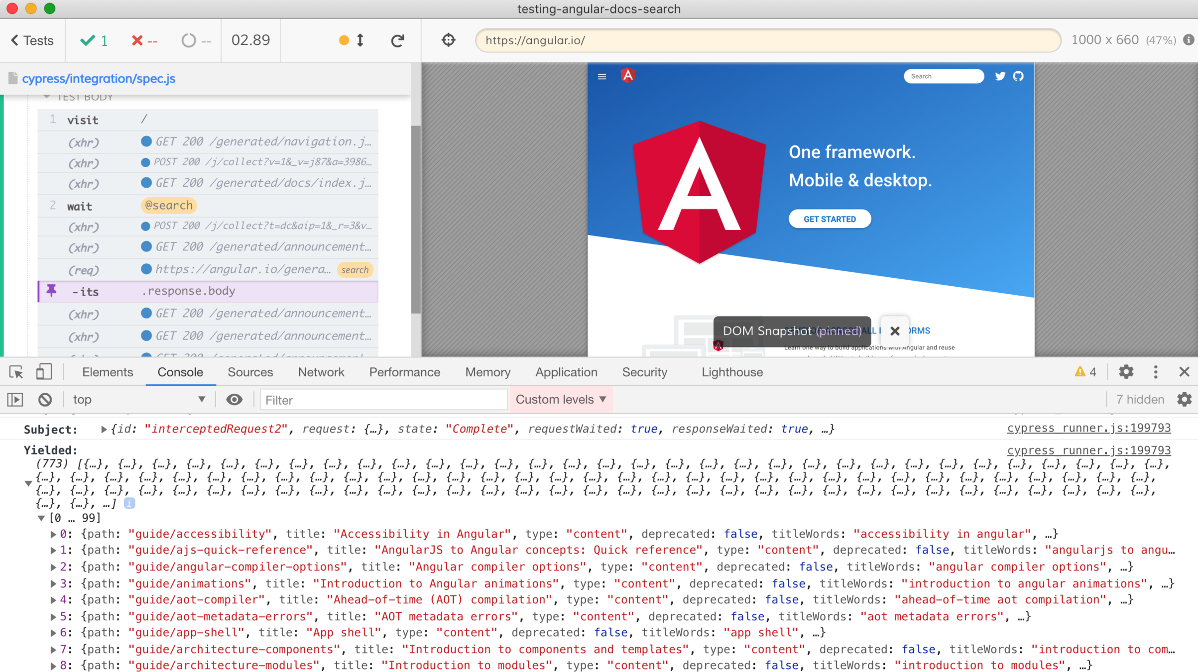Click the command log scrollbar
The image size is (1198, 672).
coord(415,219)
